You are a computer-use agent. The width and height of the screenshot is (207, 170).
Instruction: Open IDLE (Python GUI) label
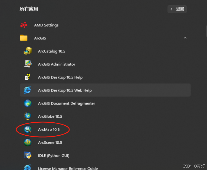click(54, 156)
